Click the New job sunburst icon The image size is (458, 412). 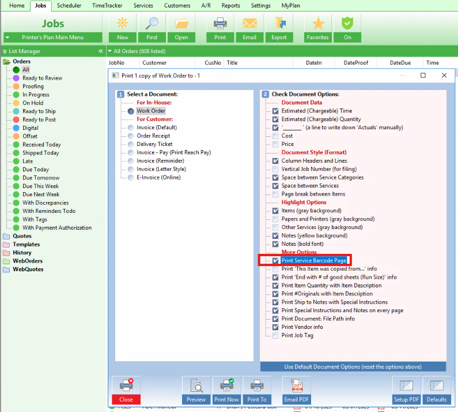tap(122, 23)
